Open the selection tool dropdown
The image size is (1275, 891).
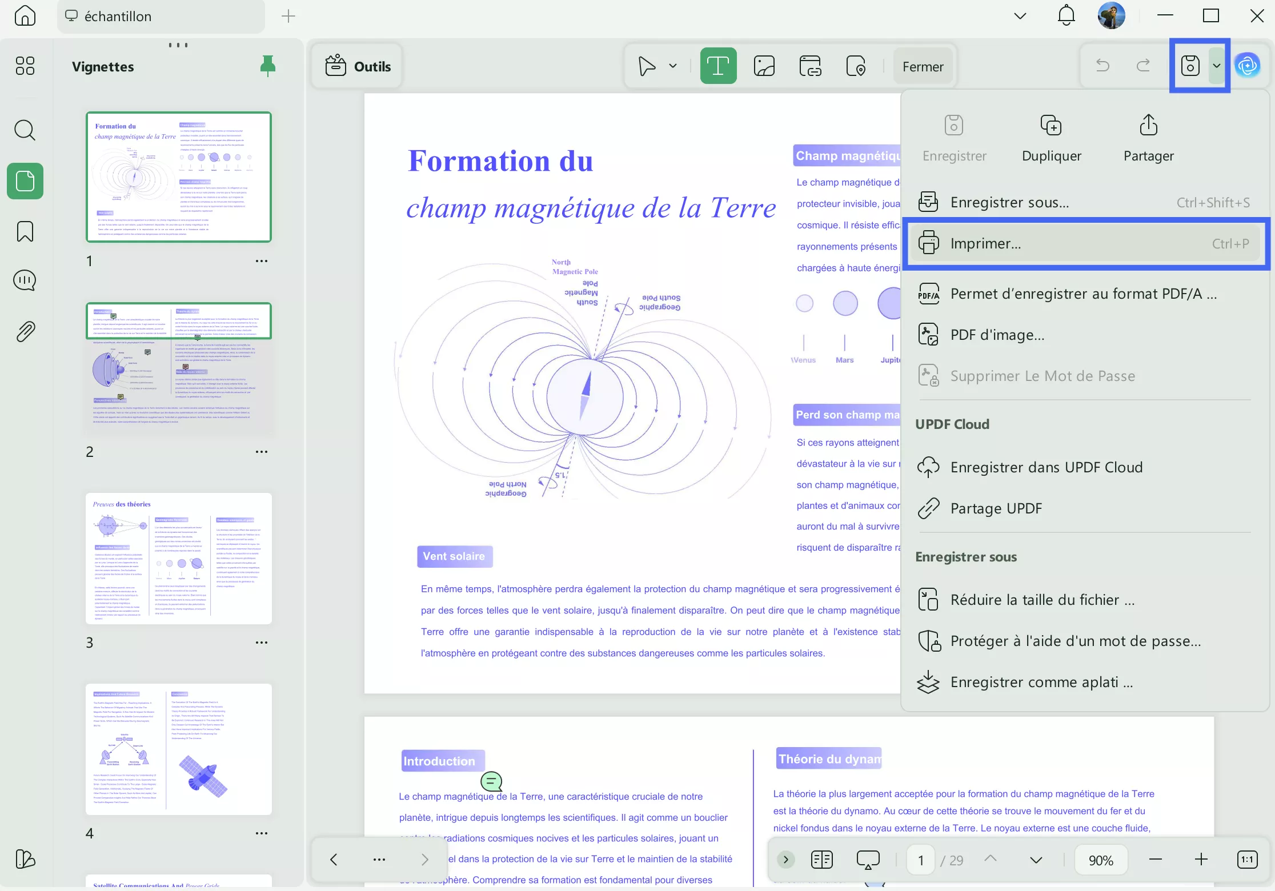(672, 65)
